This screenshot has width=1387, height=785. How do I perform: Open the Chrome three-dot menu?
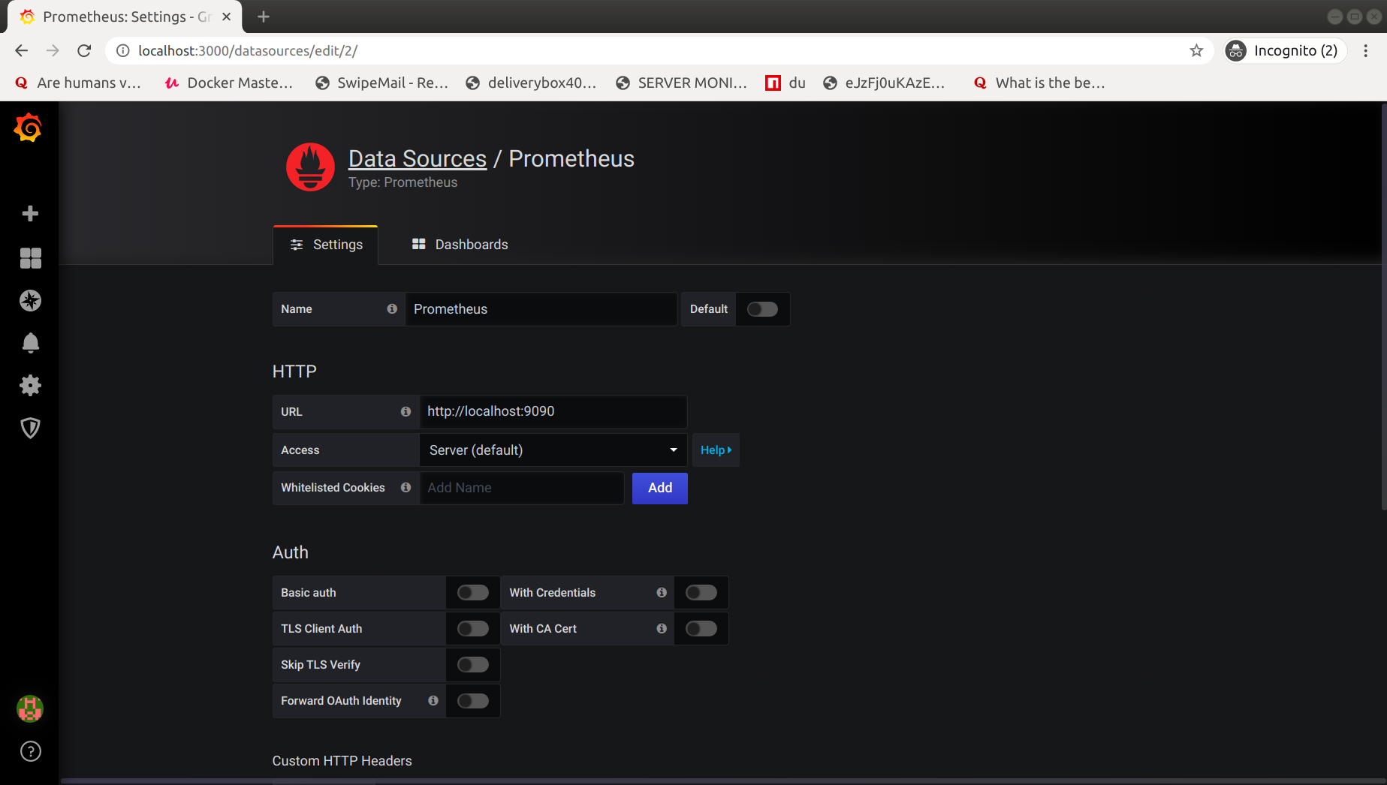[1366, 50]
